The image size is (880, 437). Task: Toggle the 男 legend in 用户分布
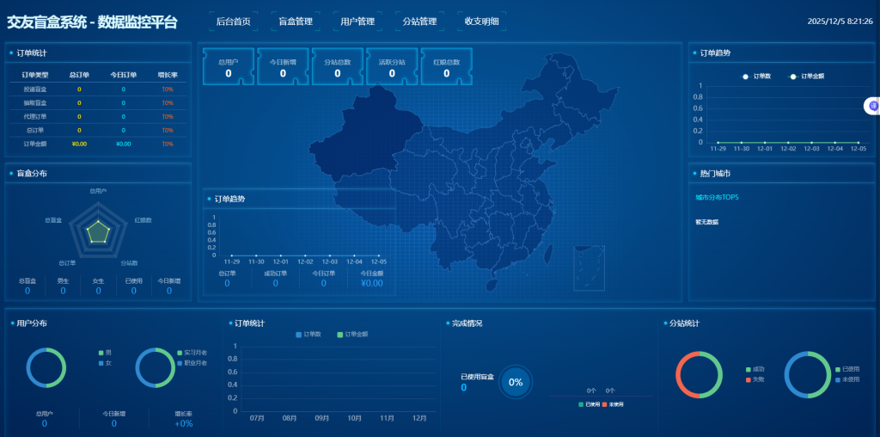[x=105, y=353]
